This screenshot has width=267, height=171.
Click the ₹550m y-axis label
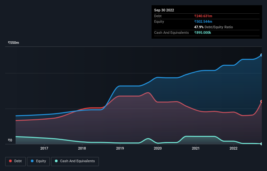[13, 43]
